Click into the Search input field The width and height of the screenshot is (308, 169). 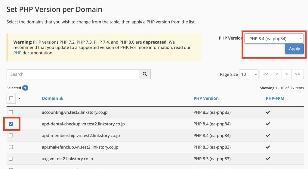(72, 74)
